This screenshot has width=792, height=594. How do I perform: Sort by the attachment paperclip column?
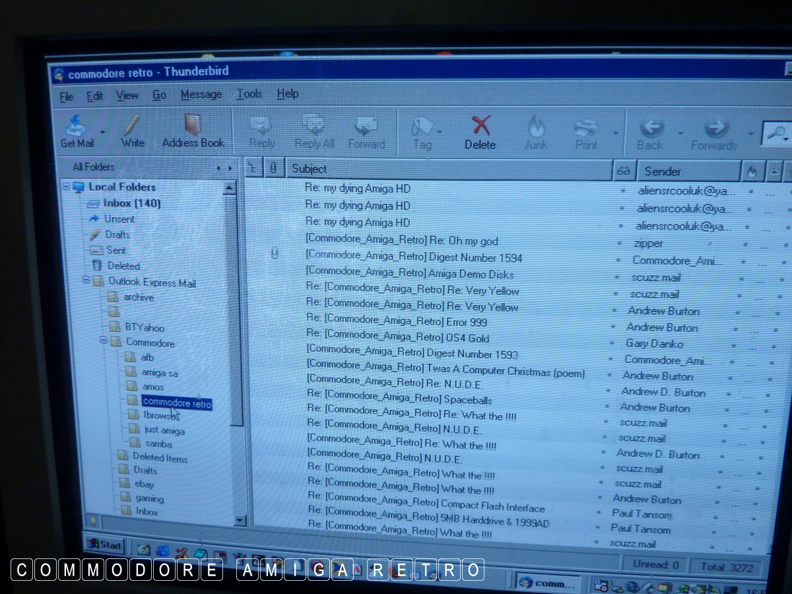(x=273, y=168)
